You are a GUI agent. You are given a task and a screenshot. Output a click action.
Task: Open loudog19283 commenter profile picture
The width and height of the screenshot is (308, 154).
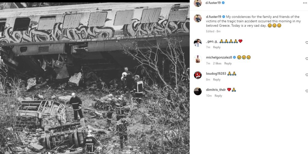click(x=198, y=75)
